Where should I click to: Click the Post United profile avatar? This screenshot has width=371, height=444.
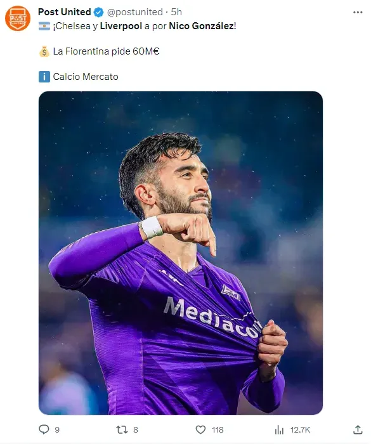tap(18, 18)
